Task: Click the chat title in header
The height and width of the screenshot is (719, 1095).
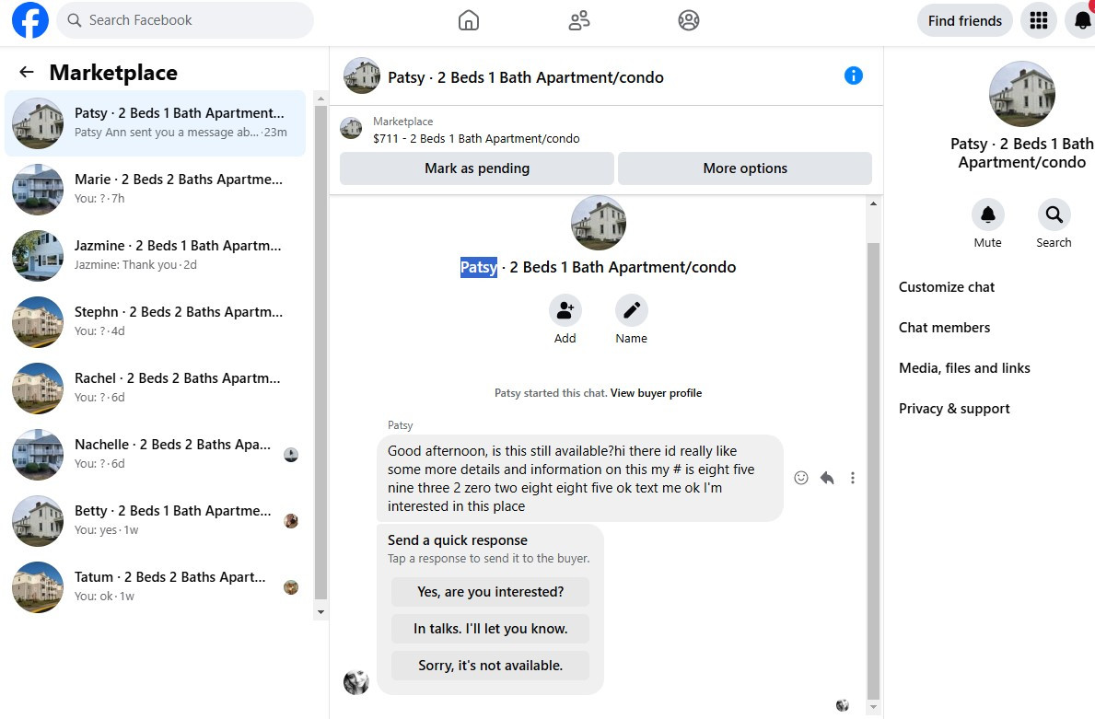Action: tap(526, 77)
